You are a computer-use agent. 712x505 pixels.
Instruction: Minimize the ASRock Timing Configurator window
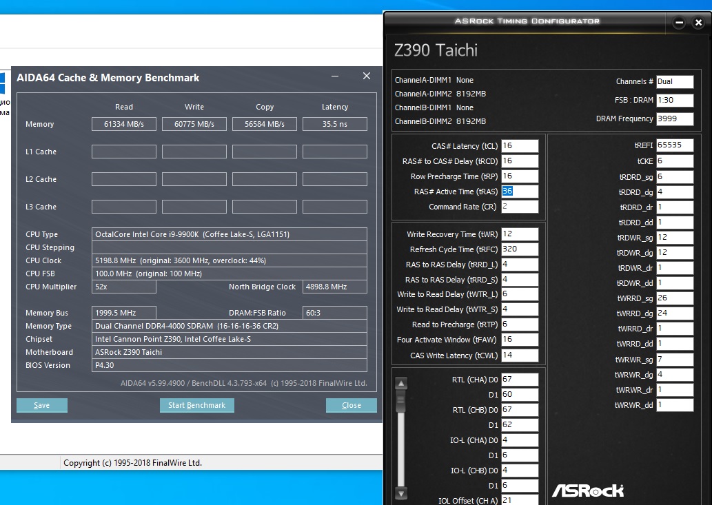[679, 22]
